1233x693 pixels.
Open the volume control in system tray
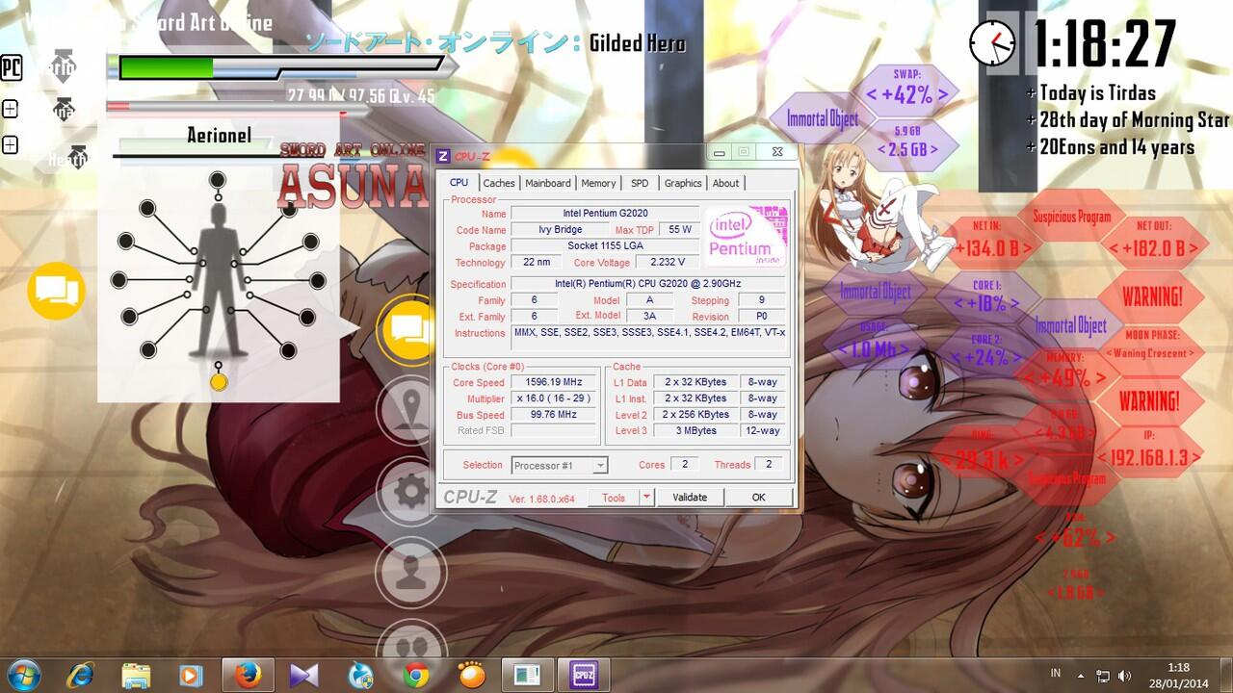pyautogui.click(x=1125, y=676)
